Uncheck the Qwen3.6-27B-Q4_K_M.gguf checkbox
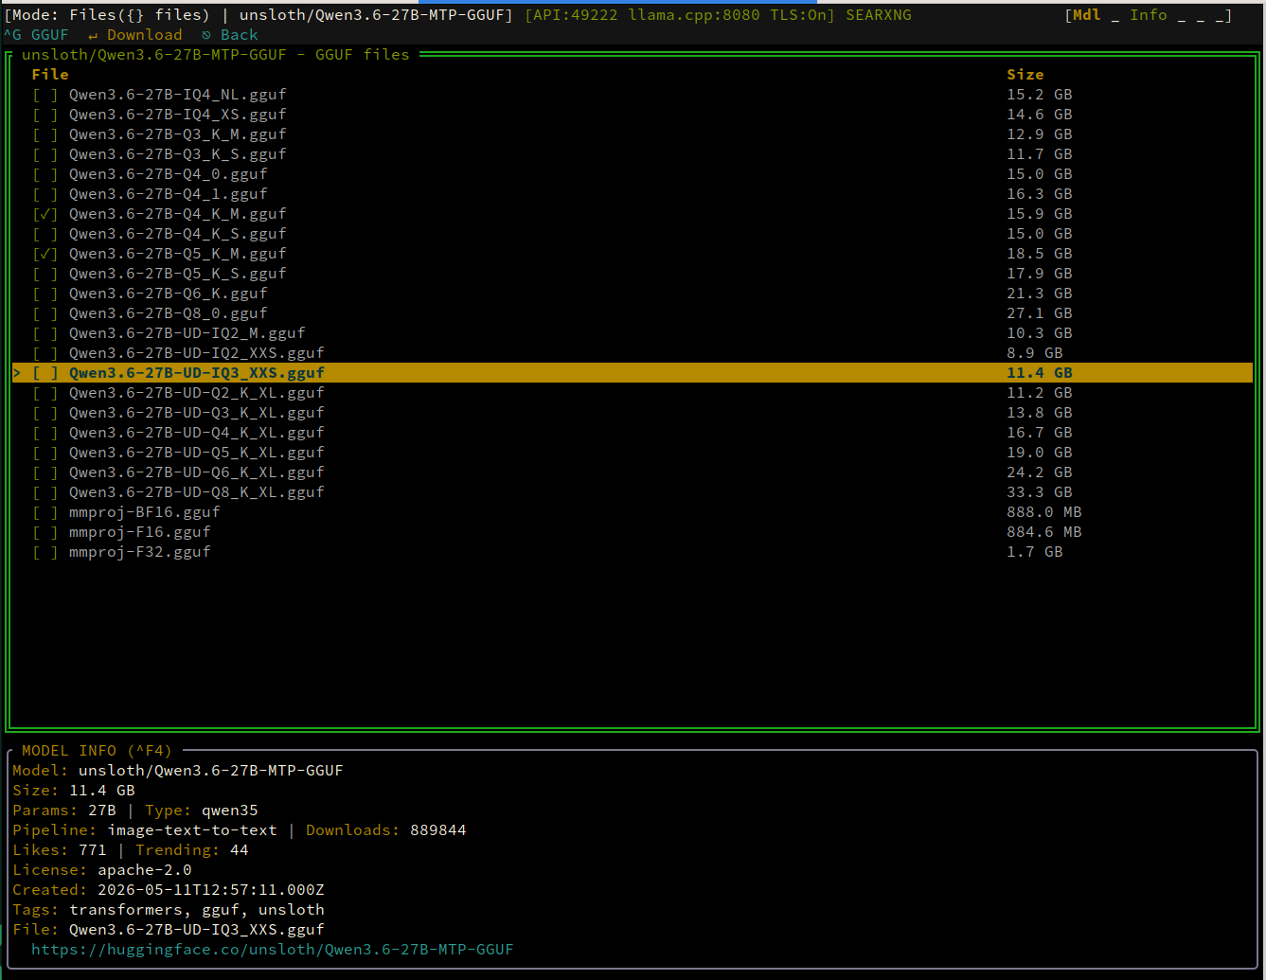 pos(45,214)
